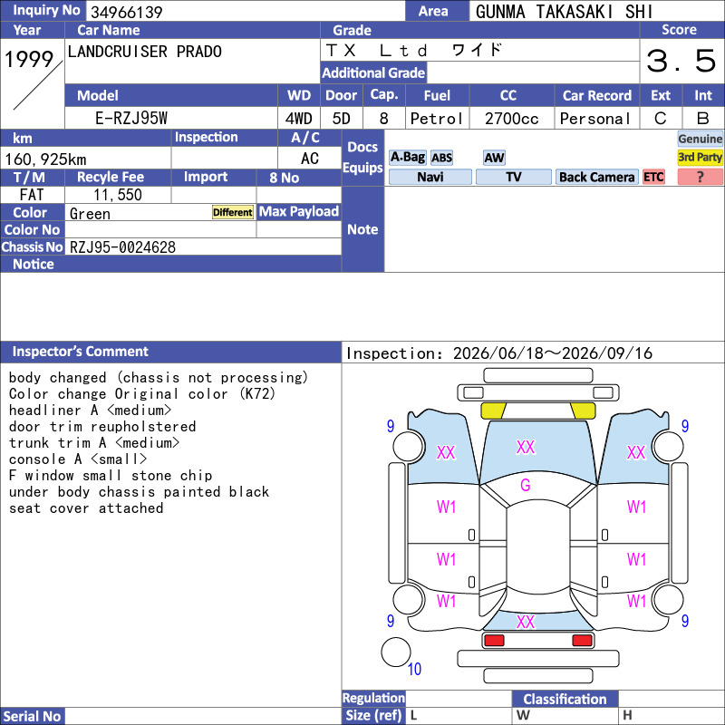Click the Note section label
Image resolution: width=725 pixels, height=725 pixels.
362,229
